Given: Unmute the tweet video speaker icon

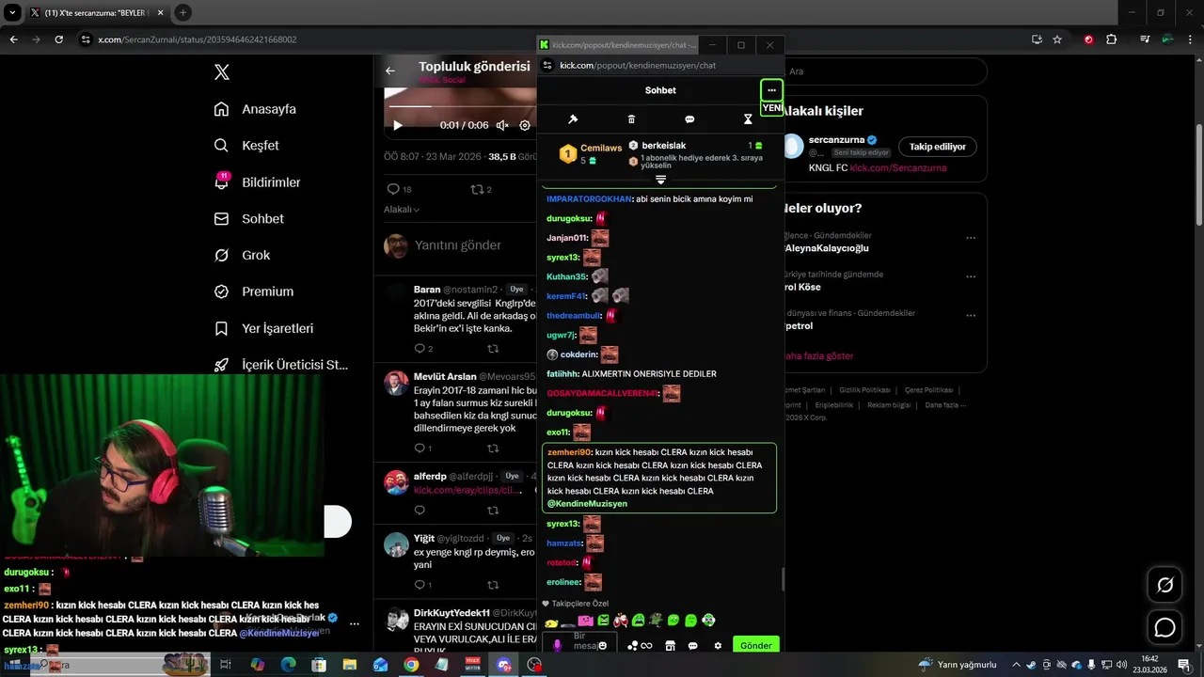Looking at the screenshot, I should click(502, 125).
